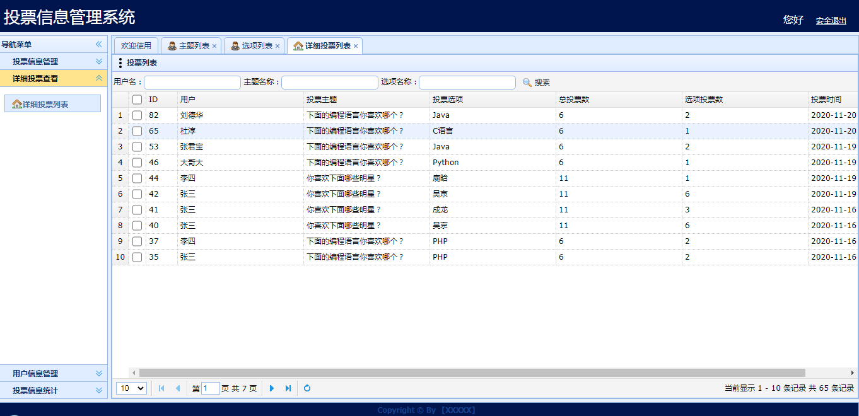Viewport: 859px width, 416px height.
Task: Select all rows with header checkbox
Action: [137, 100]
